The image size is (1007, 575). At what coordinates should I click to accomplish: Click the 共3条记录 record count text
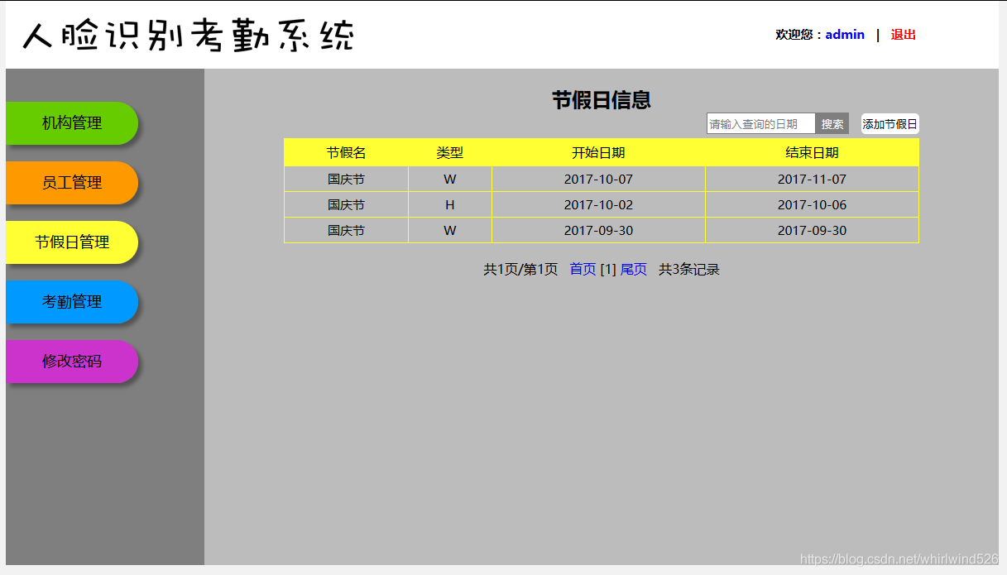pos(689,270)
